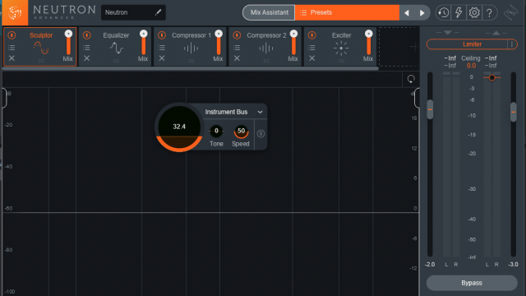Image resolution: width=526 pixels, height=296 pixels.
Task: Toggle the Equalizer module power button
Action: click(x=87, y=35)
